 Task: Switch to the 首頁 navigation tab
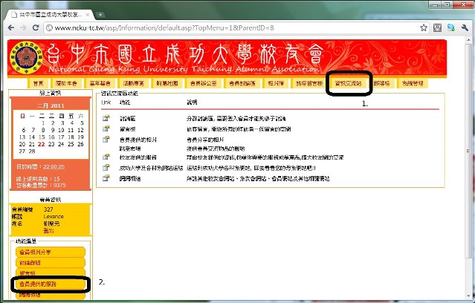pos(38,84)
